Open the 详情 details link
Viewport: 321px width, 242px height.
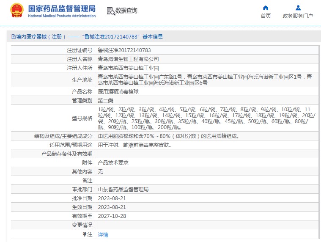103,235
